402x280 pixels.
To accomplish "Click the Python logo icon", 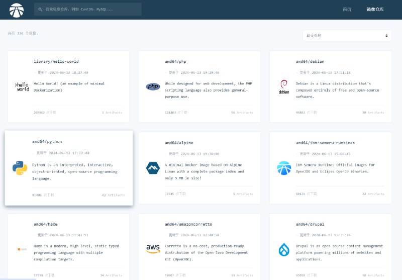I will 20,168.
